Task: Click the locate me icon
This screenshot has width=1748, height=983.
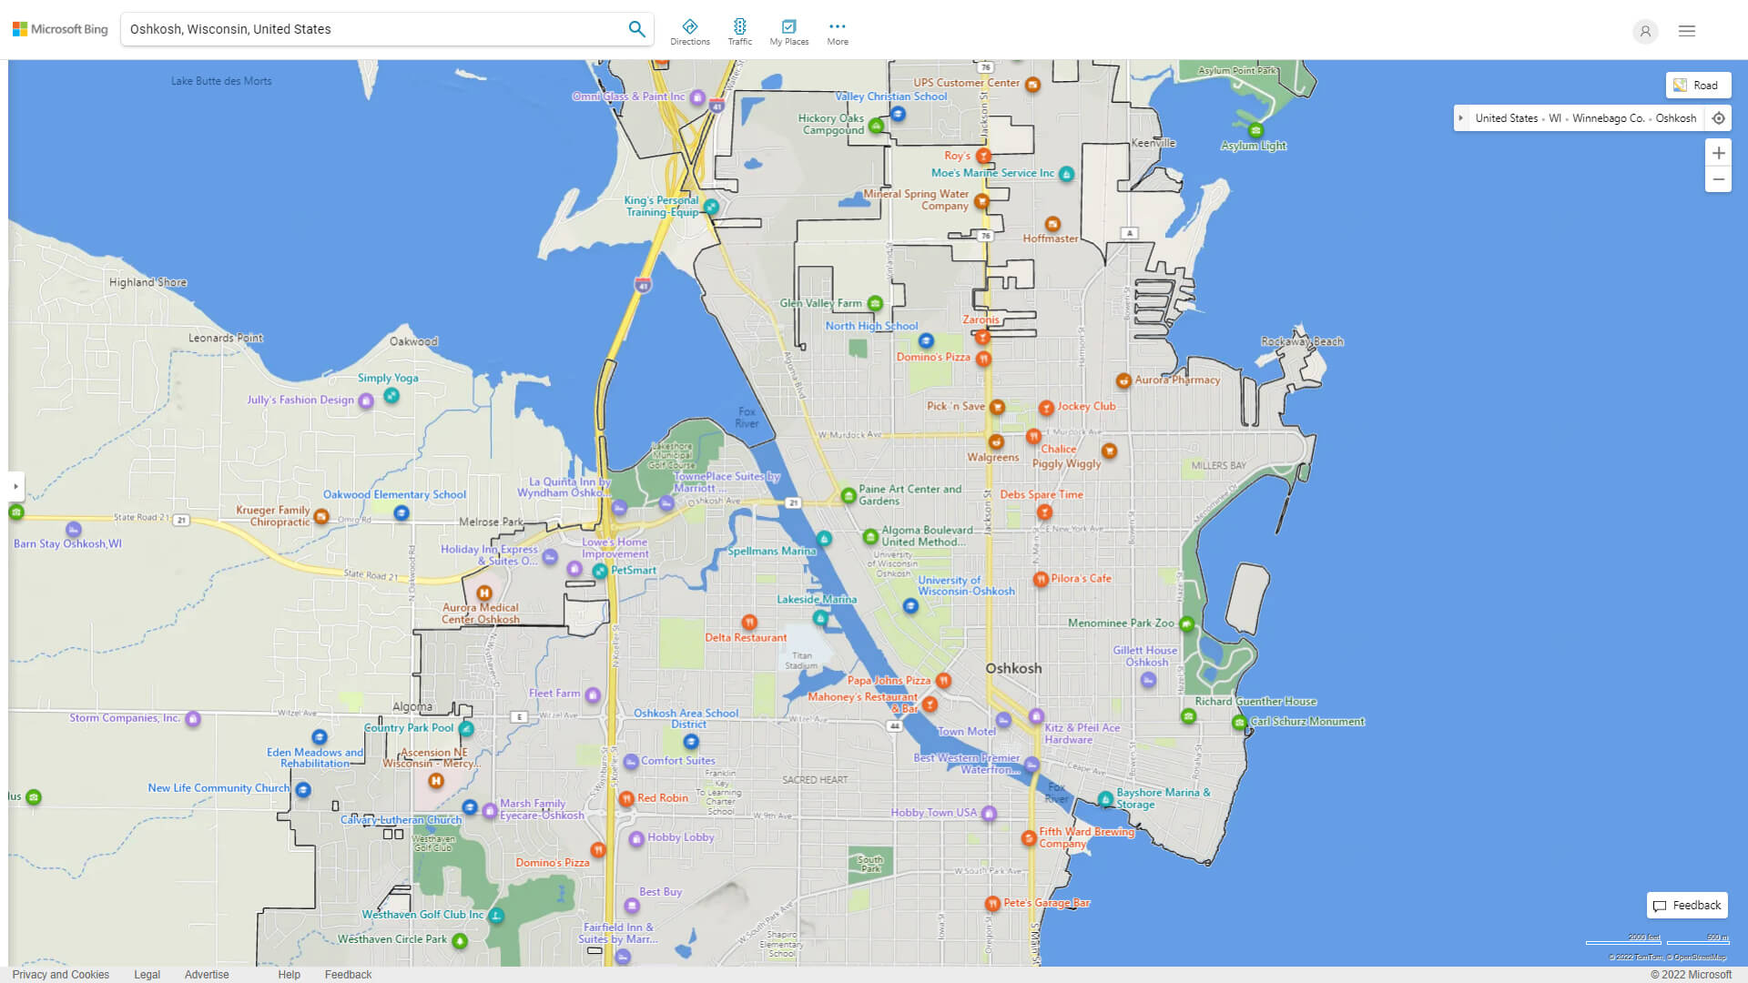Action: (x=1718, y=118)
